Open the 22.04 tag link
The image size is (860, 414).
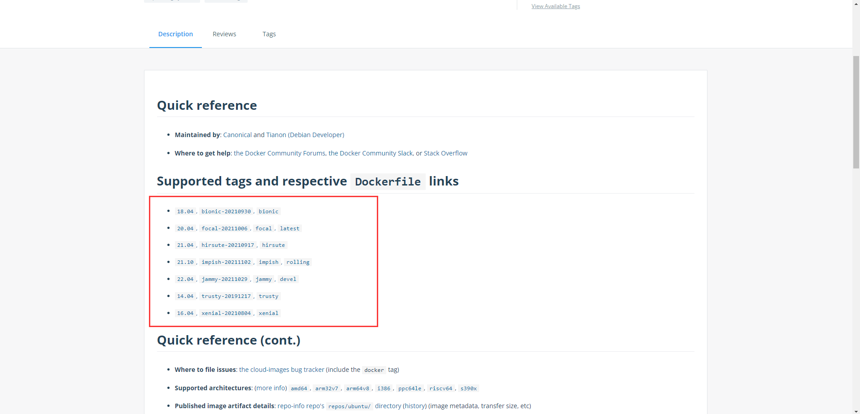[185, 279]
